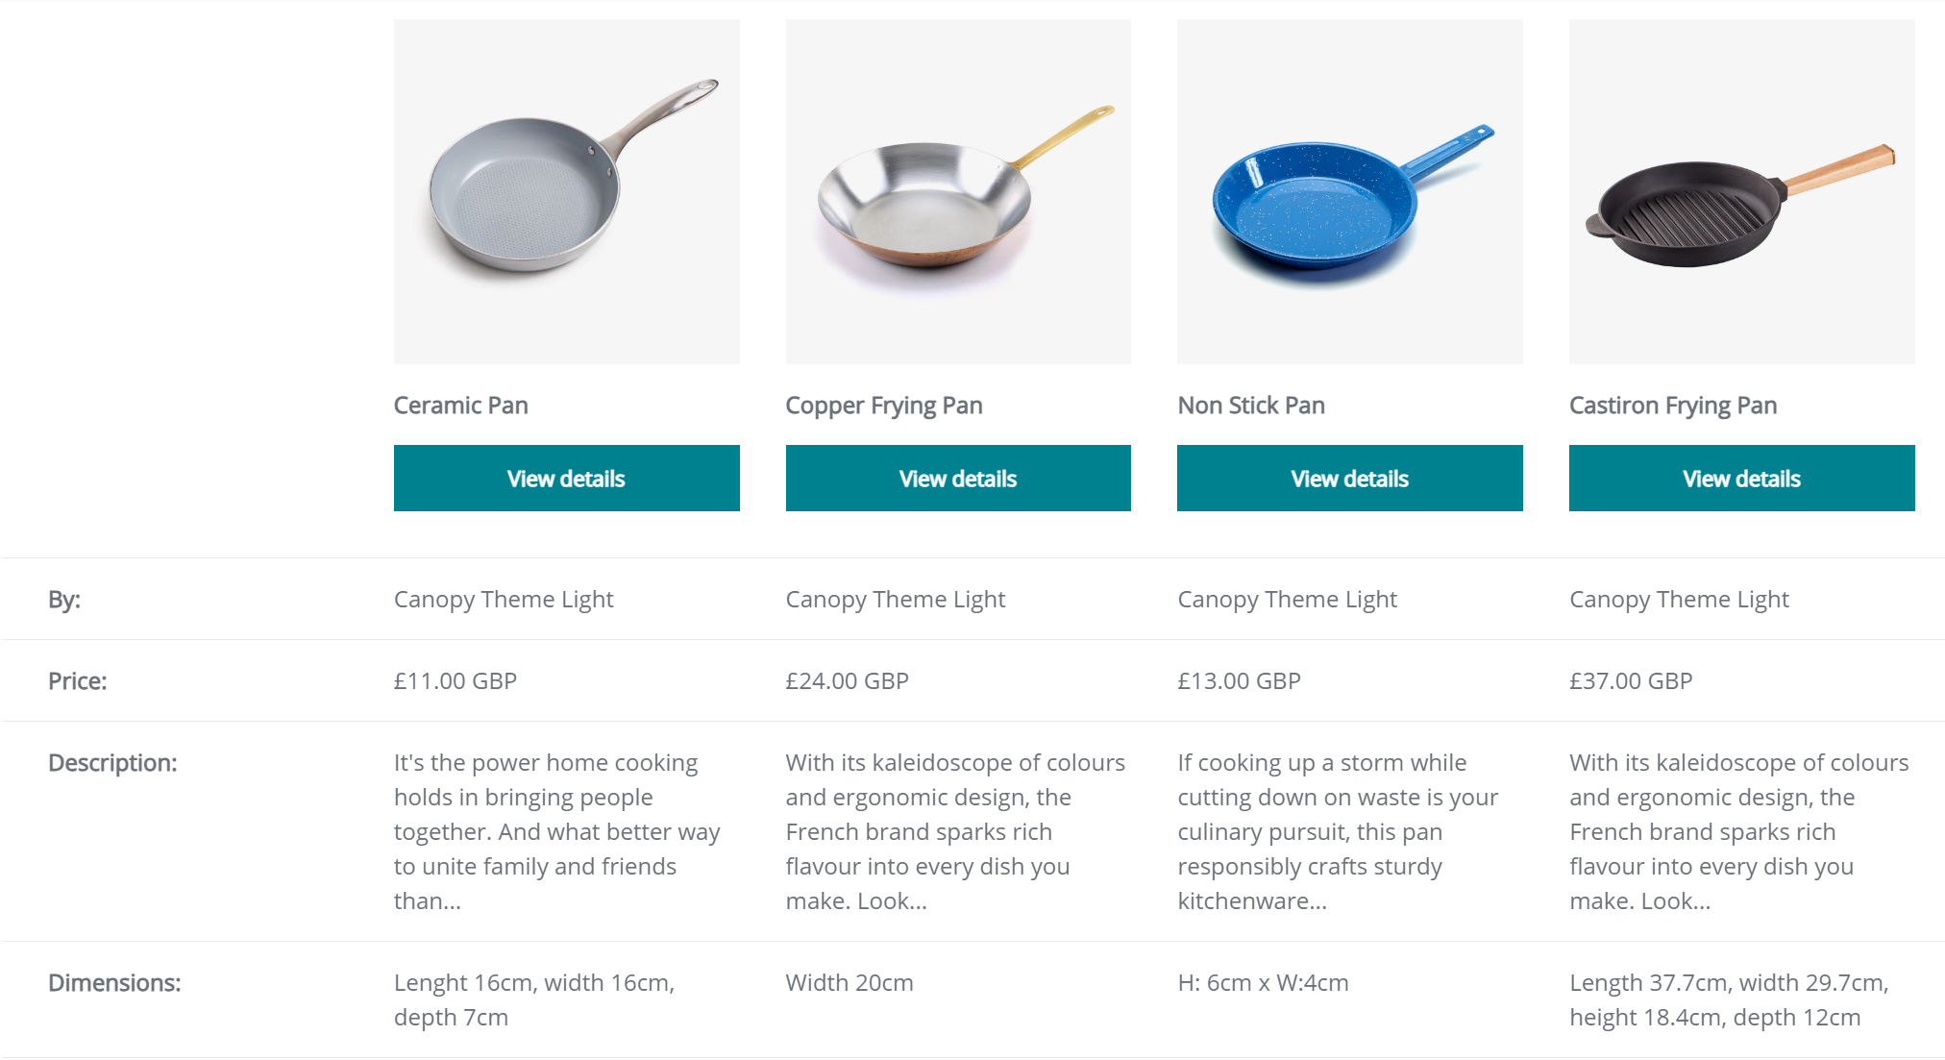Click View details under Ceramic Pan
1945x1060 pixels.
click(x=566, y=478)
